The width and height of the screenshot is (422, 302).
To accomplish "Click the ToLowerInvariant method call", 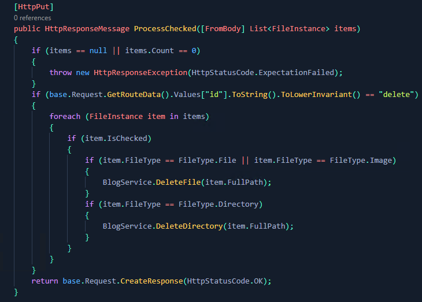I will pyautogui.click(x=316, y=95).
